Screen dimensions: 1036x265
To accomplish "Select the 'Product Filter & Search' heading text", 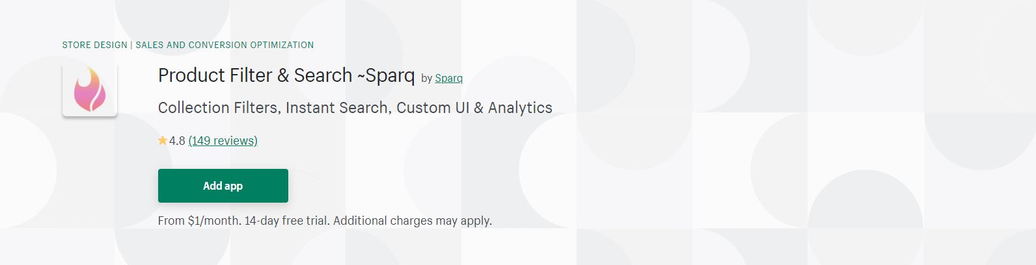I will [x=255, y=75].
